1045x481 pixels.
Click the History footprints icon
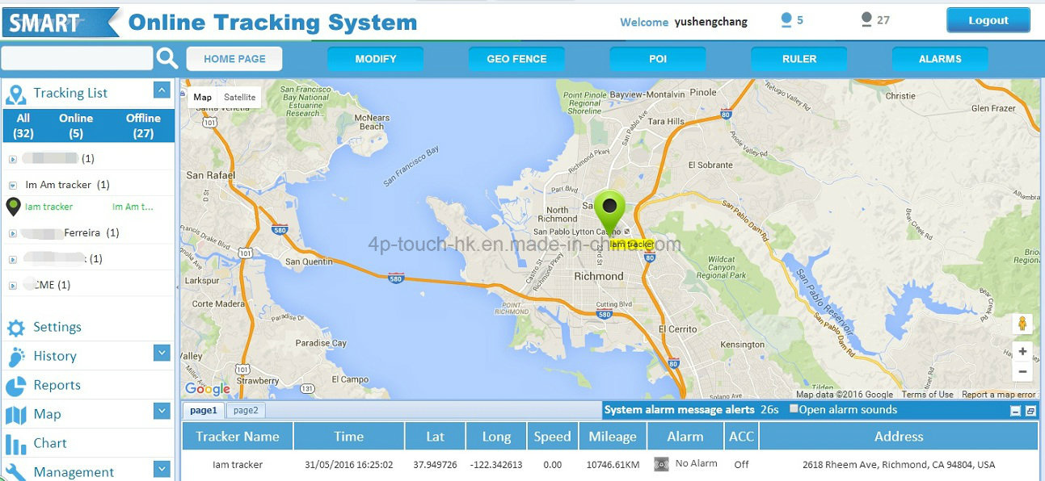coord(16,357)
